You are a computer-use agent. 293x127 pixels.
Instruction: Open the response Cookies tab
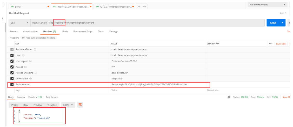21,97
